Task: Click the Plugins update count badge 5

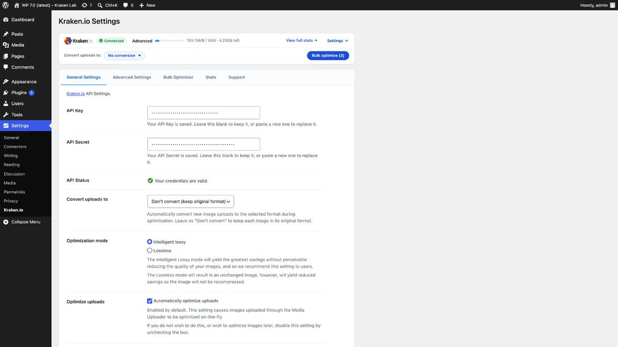Action: [31, 93]
